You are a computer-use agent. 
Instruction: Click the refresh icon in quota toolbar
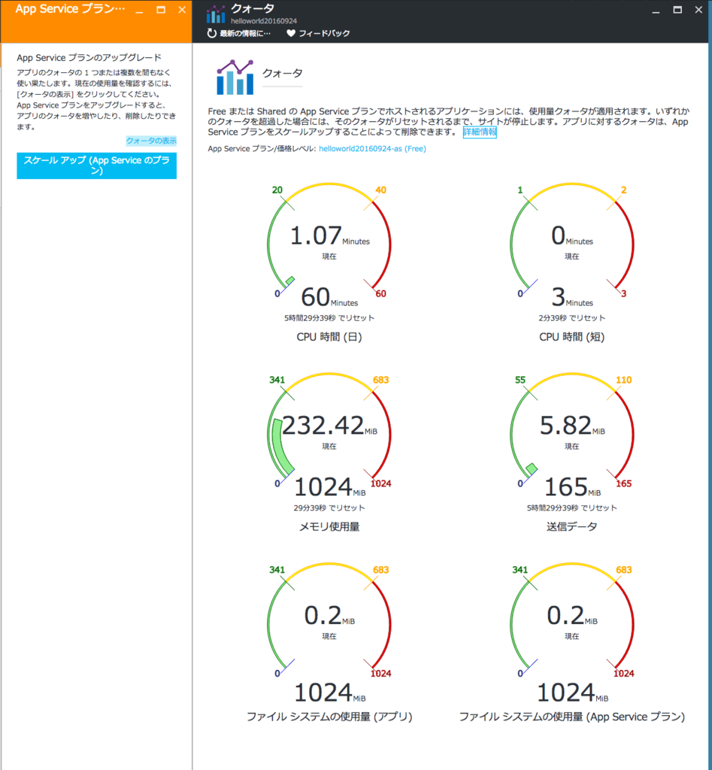(x=211, y=33)
